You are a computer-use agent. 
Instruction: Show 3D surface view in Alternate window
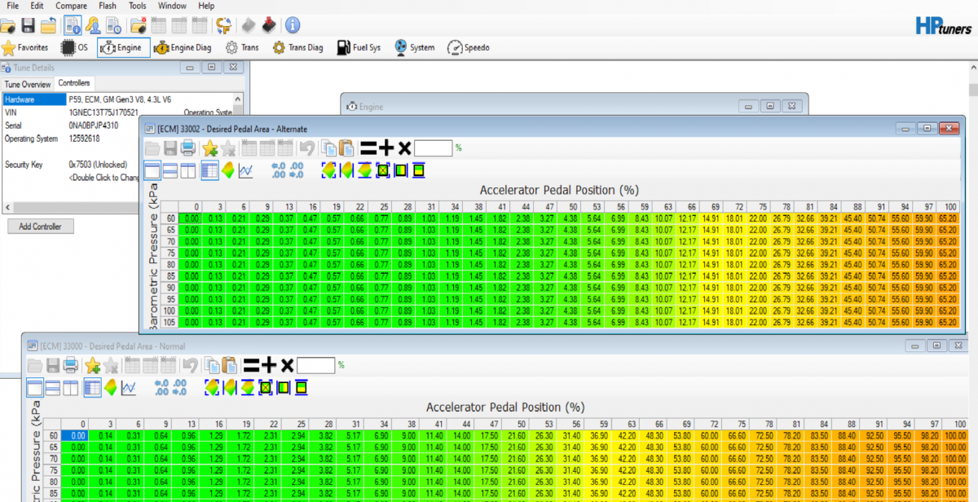pyautogui.click(x=227, y=170)
